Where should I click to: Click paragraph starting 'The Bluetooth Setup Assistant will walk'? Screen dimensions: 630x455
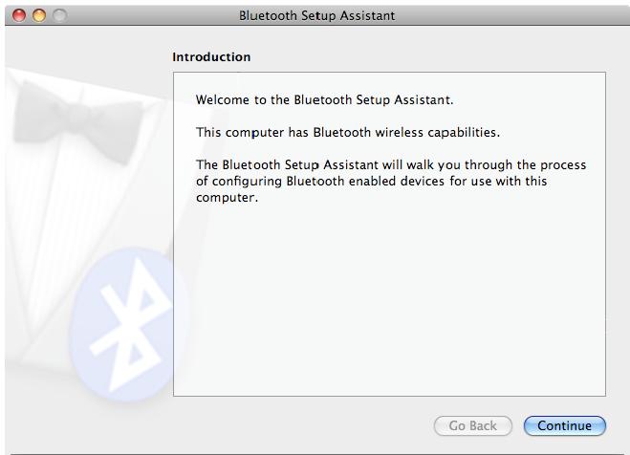coord(391,181)
